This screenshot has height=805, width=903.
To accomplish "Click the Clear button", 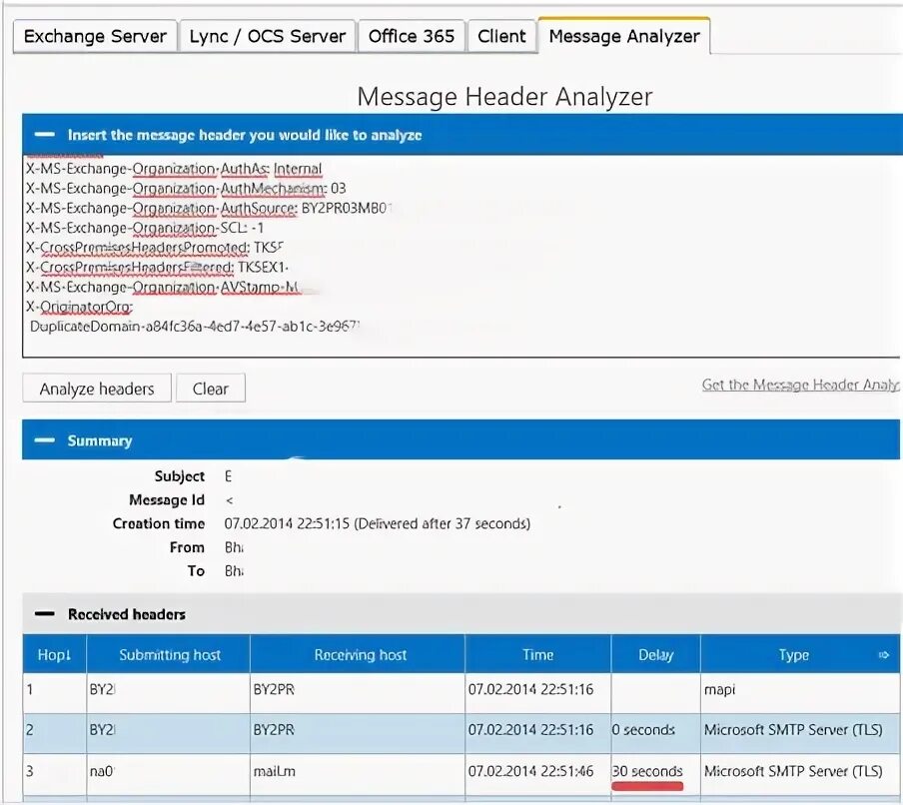I will click(x=210, y=389).
